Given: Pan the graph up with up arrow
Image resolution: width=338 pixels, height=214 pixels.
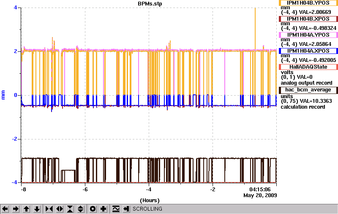Looking at the screenshot, I should (26, 209).
